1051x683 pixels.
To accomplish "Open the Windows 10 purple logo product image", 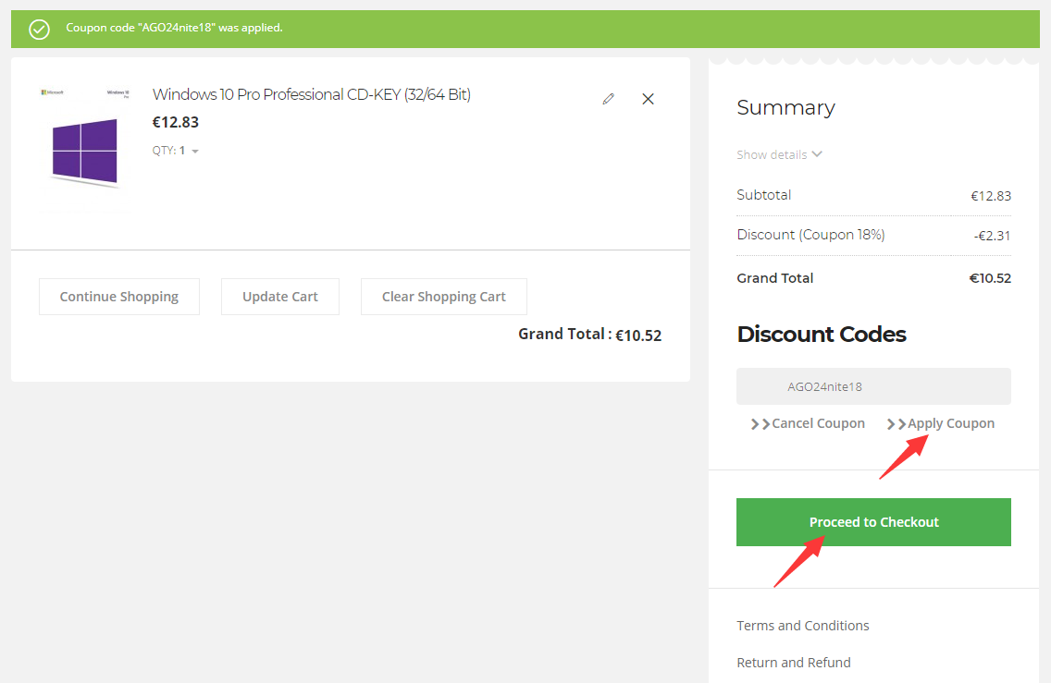I will [x=84, y=151].
